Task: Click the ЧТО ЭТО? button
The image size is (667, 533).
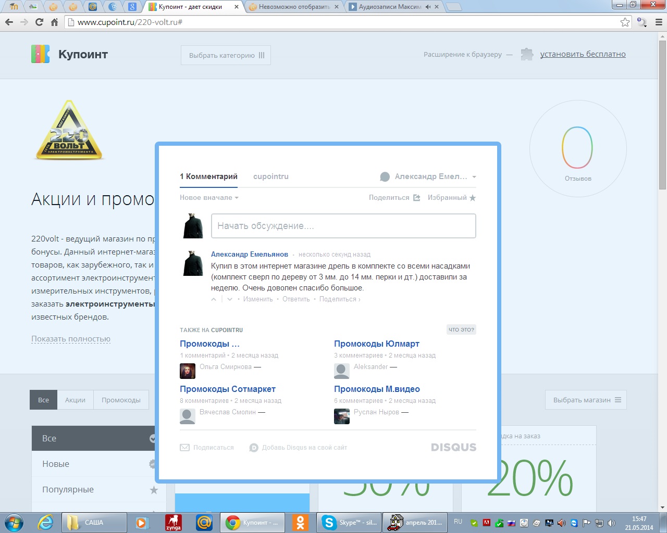Action: pos(461,329)
